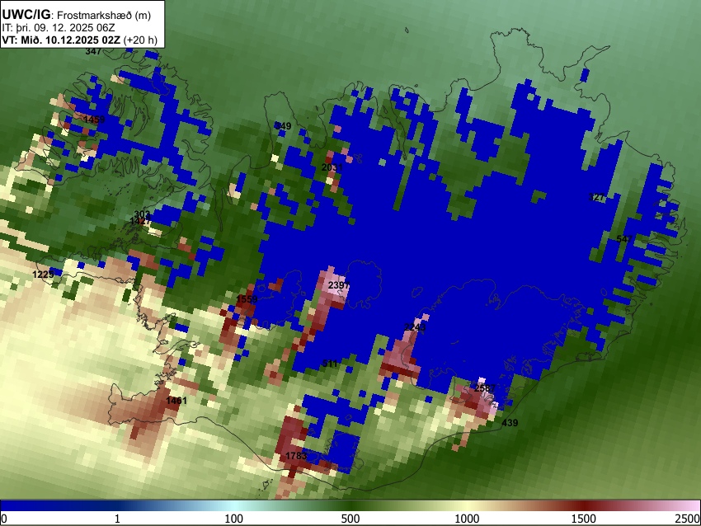Click the title text 'UWC/IG: Frostmarkshæð (m)'
Image resolution: width=701 pixels, height=526 pixels.
pos(77,15)
